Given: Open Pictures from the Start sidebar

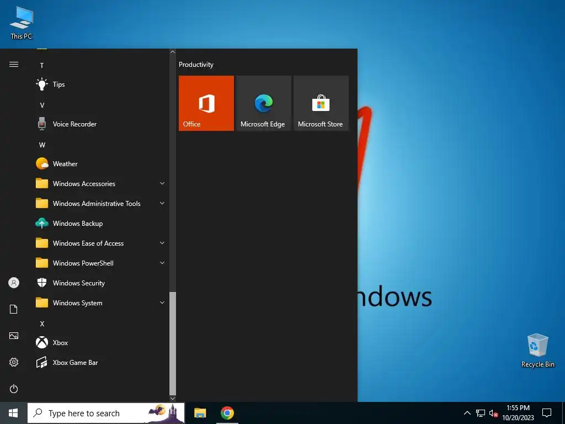Looking at the screenshot, I should pos(14,336).
